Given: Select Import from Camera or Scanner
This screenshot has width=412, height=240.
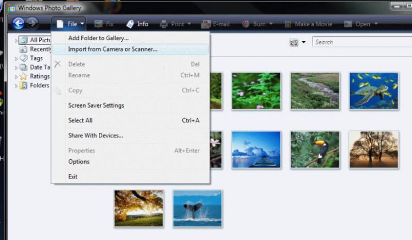Looking at the screenshot, I should (131, 49).
